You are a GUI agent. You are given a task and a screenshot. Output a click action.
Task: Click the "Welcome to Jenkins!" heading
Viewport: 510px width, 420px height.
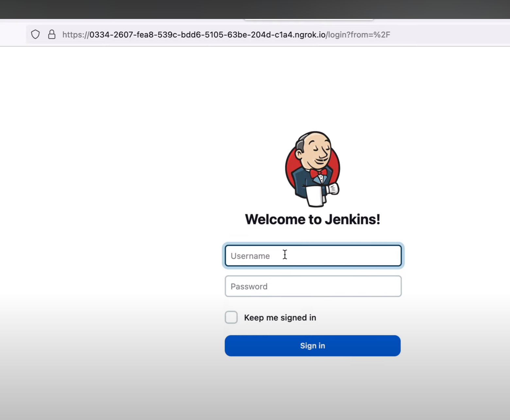coord(313,219)
